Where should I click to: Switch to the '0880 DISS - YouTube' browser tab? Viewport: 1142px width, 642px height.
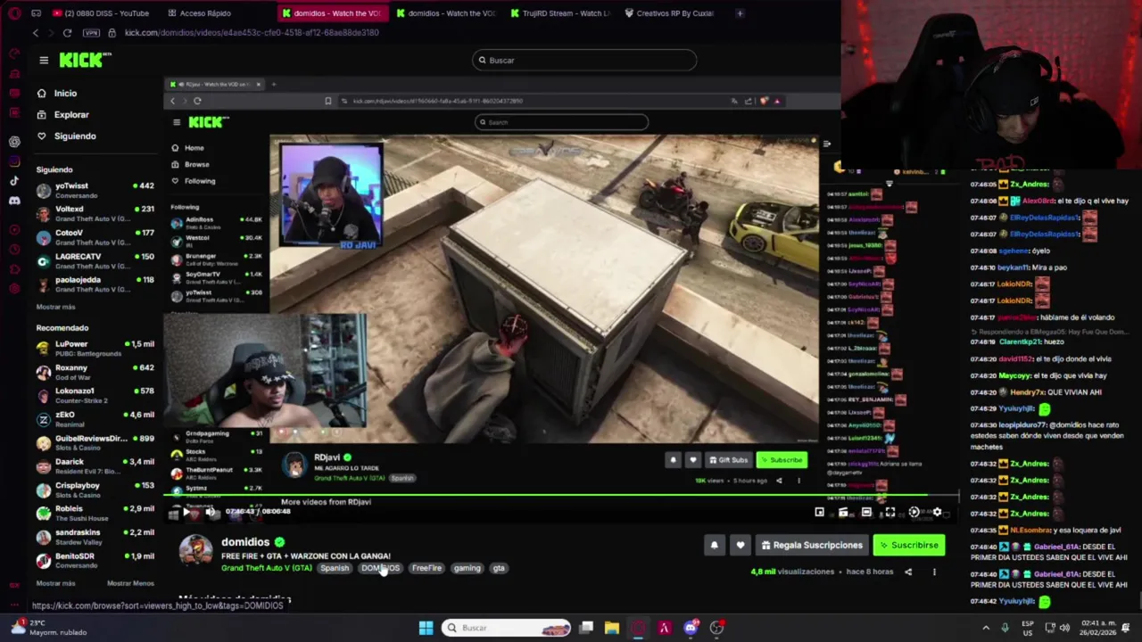101,13
